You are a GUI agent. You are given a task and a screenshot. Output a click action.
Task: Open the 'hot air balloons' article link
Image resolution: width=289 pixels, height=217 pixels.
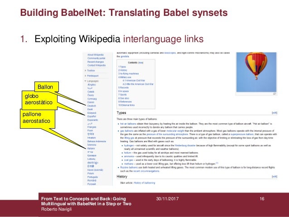coord(128,124)
